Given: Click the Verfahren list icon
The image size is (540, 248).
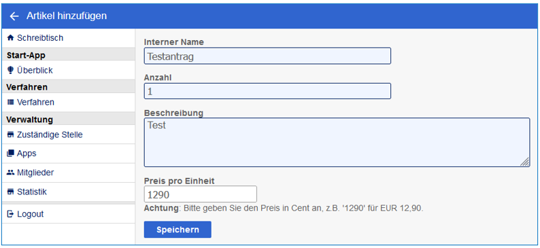Looking at the screenshot, I should [10, 102].
